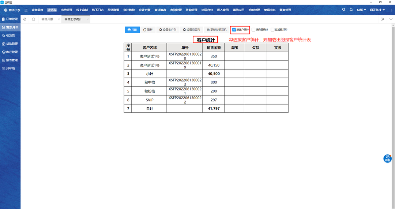Close the 销售汇总统计 tab
The image size is (395, 209).
click(87, 19)
